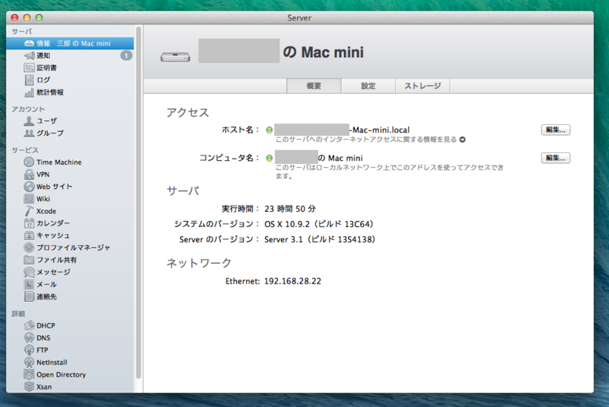Open the internet access info arrow link
The image size is (609, 407).
pyautogui.click(x=462, y=139)
